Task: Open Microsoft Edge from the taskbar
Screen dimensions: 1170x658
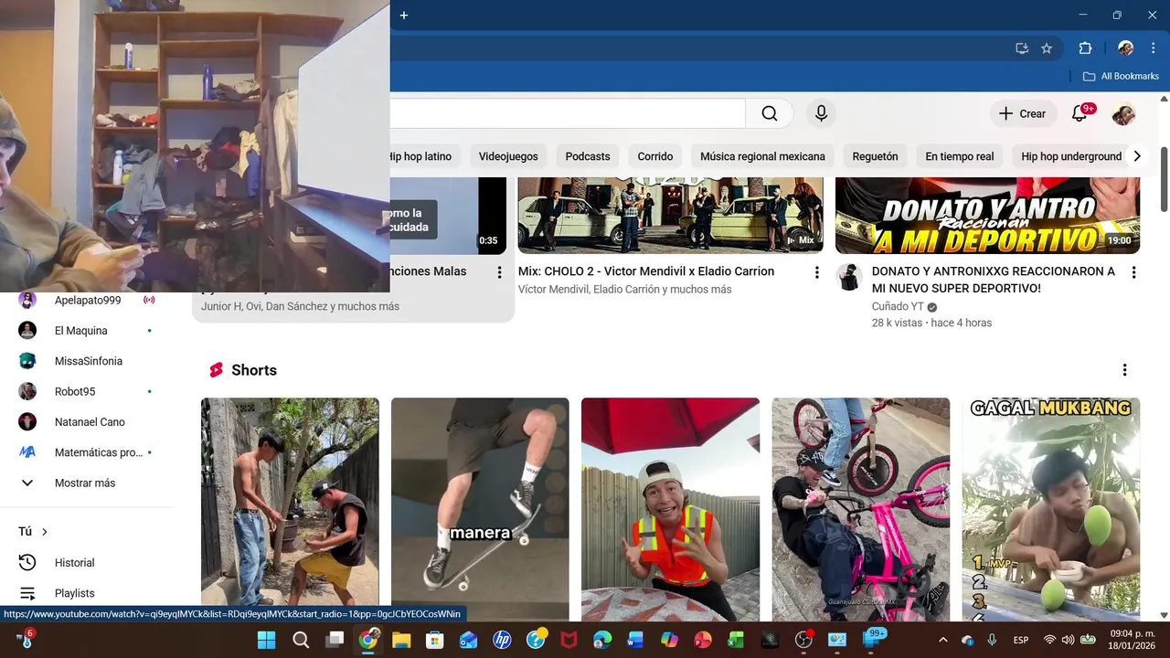Action: [x=602, y=640]
